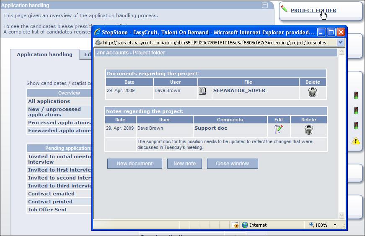Delete the SEPARATOR_SUPER document via trash icon
365x236 pixels.
tap(312, 92)
